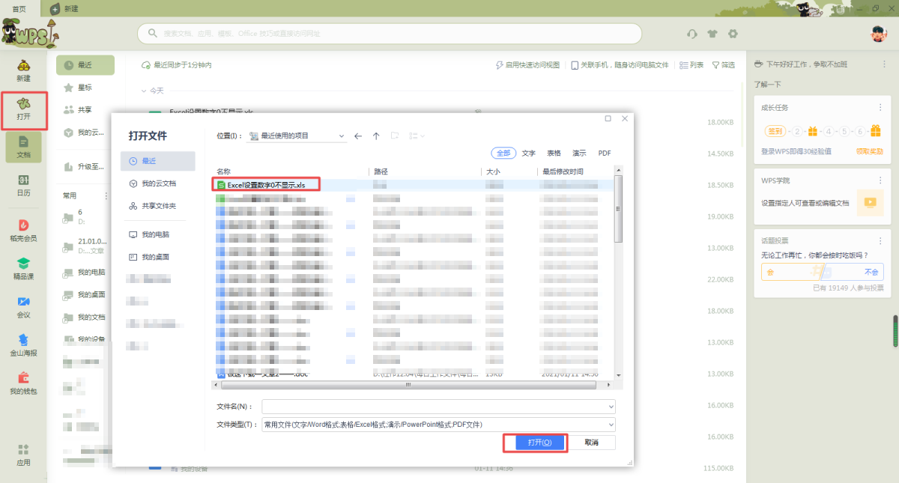Switch to the 新建 tab
899x483 pixels.
64,8
